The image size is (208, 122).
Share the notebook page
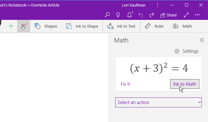point(169,15)
